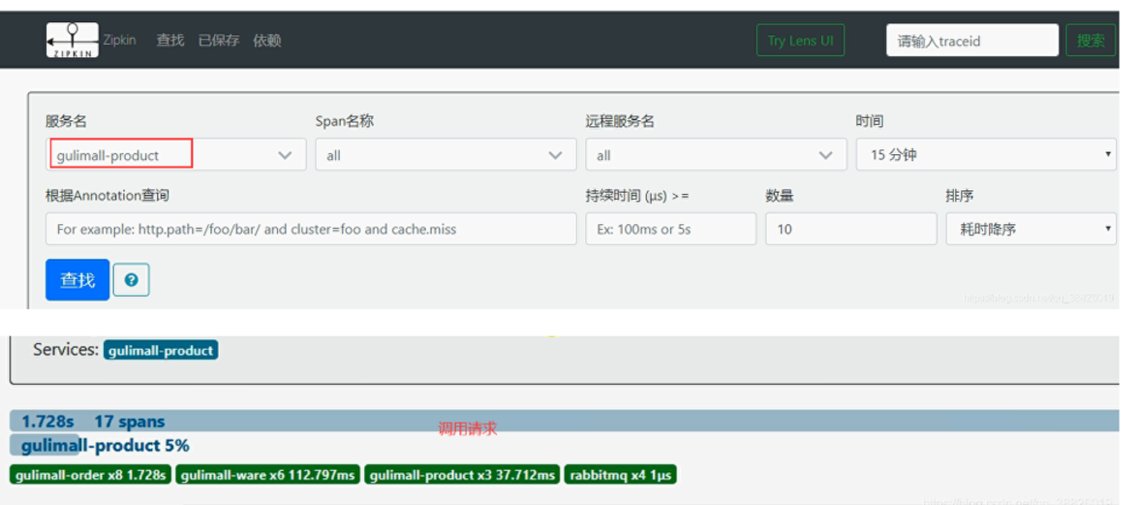Click the rabbitmq x4 1μs tag
Image resolution: width=1140 pixels, height=505 pixels.
[620, 475]
